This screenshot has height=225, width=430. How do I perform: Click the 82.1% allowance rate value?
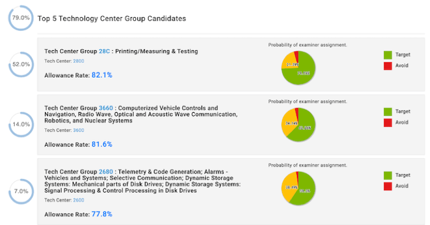click(102, 75)
